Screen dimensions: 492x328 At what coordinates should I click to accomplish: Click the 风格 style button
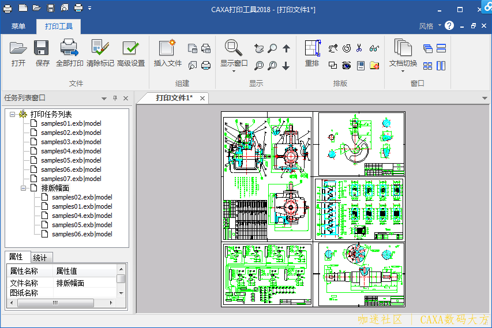click(x=426, y=27)
